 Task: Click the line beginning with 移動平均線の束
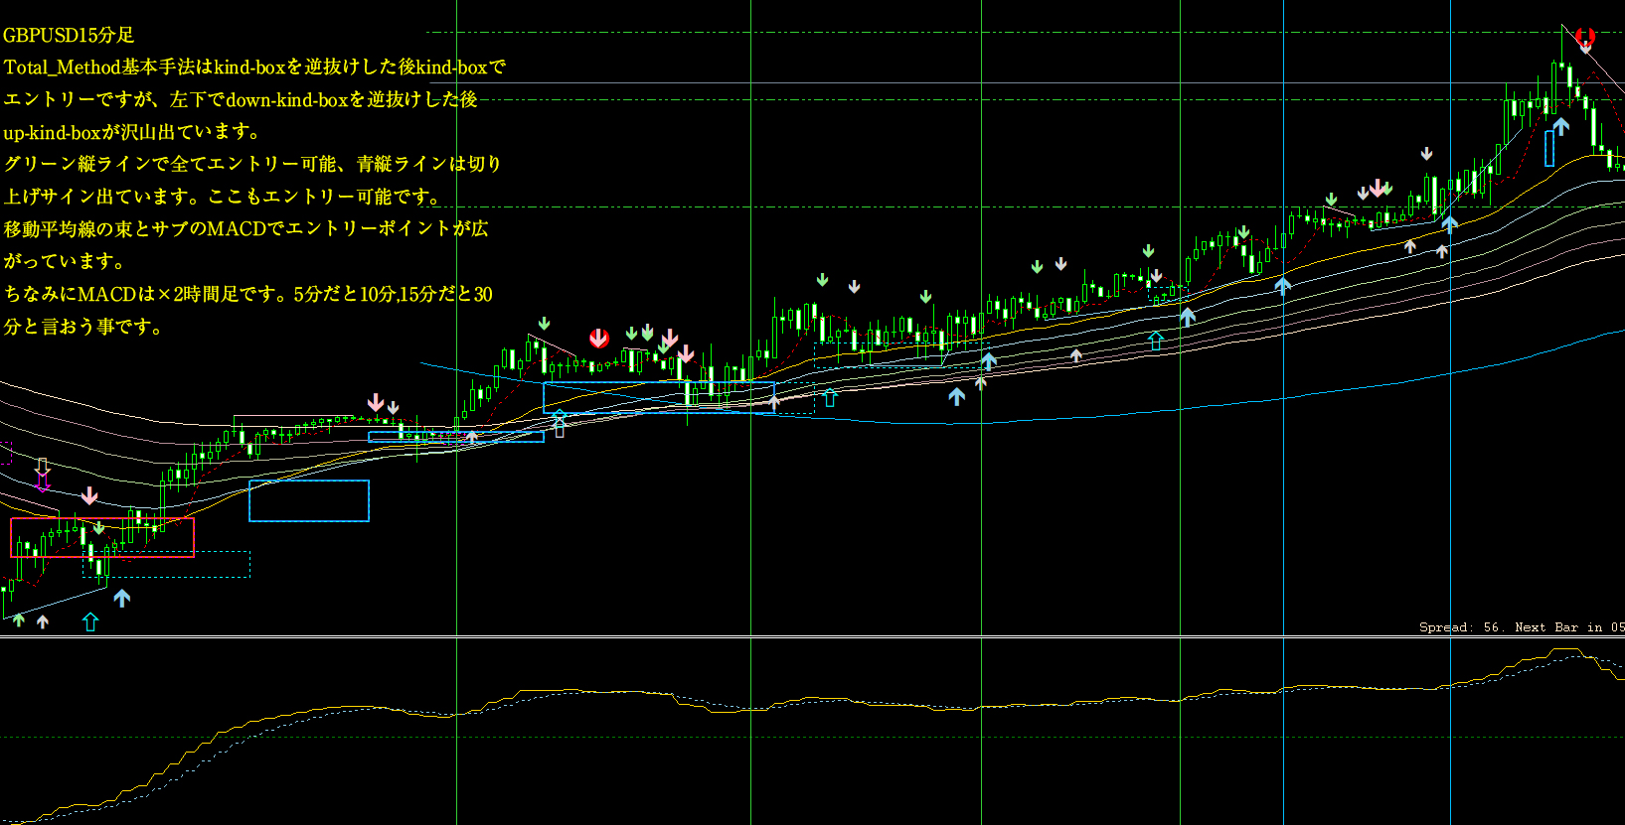click(x=246, y=229)
